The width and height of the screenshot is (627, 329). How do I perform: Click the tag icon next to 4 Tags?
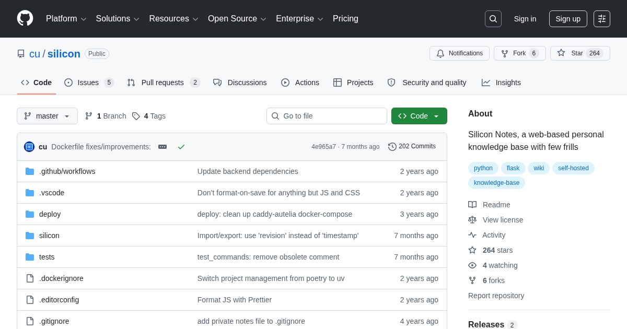pos(136,116)
